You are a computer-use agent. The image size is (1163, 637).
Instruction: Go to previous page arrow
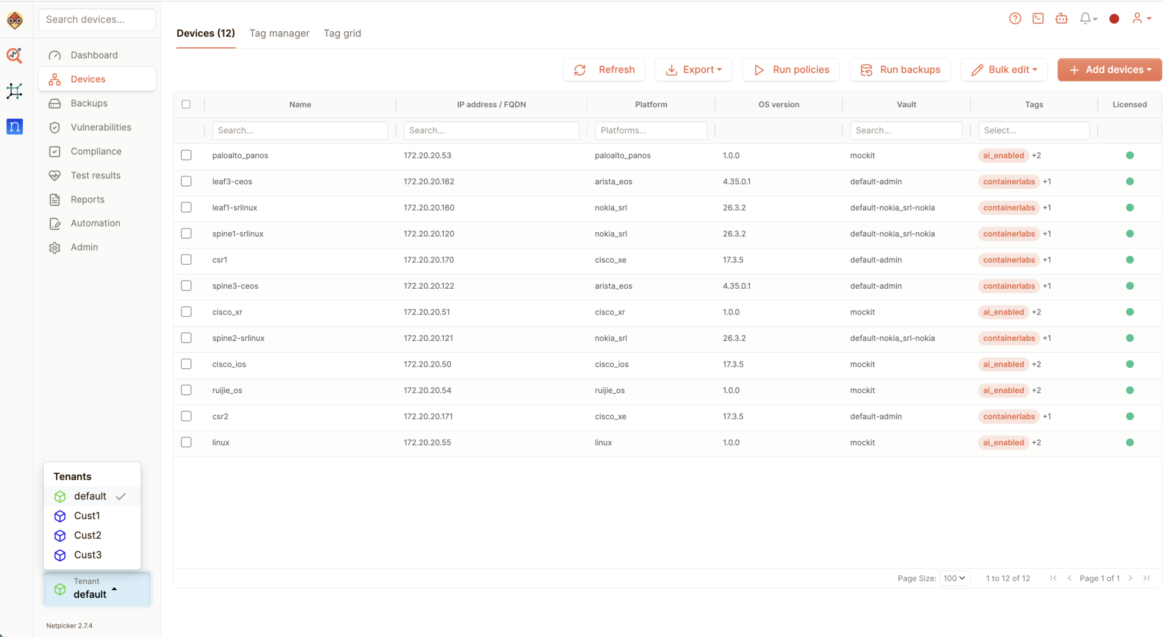click(1069, 578)
